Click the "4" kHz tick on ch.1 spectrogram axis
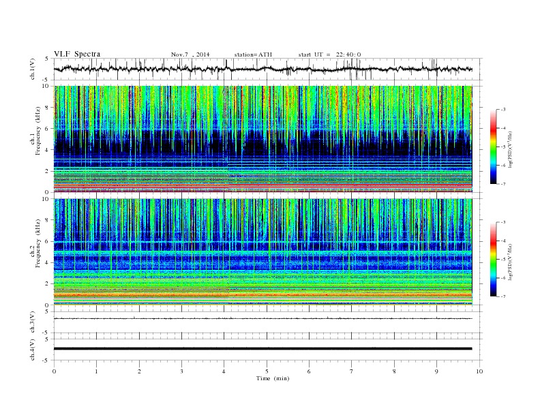 pyautogui.click(x=48, y=150)
